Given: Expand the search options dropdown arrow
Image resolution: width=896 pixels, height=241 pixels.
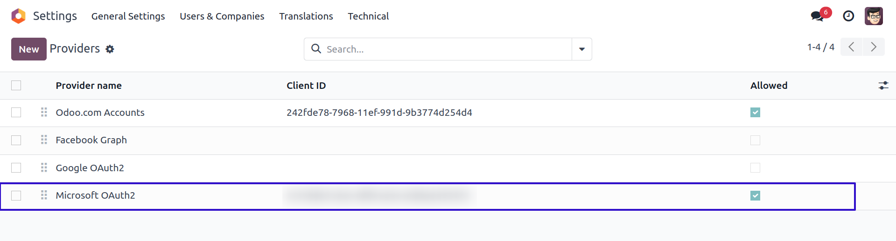Looking at the screenshot, I should [582, 49].
